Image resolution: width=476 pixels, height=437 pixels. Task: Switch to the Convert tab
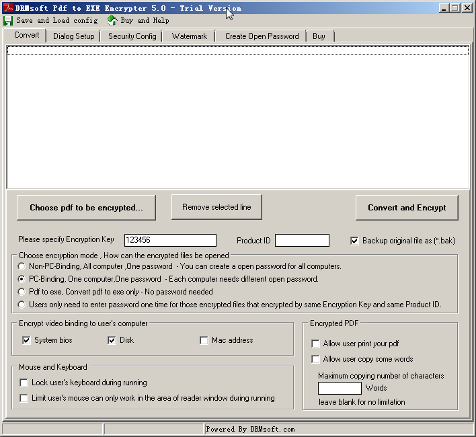[x=26, y=35]
